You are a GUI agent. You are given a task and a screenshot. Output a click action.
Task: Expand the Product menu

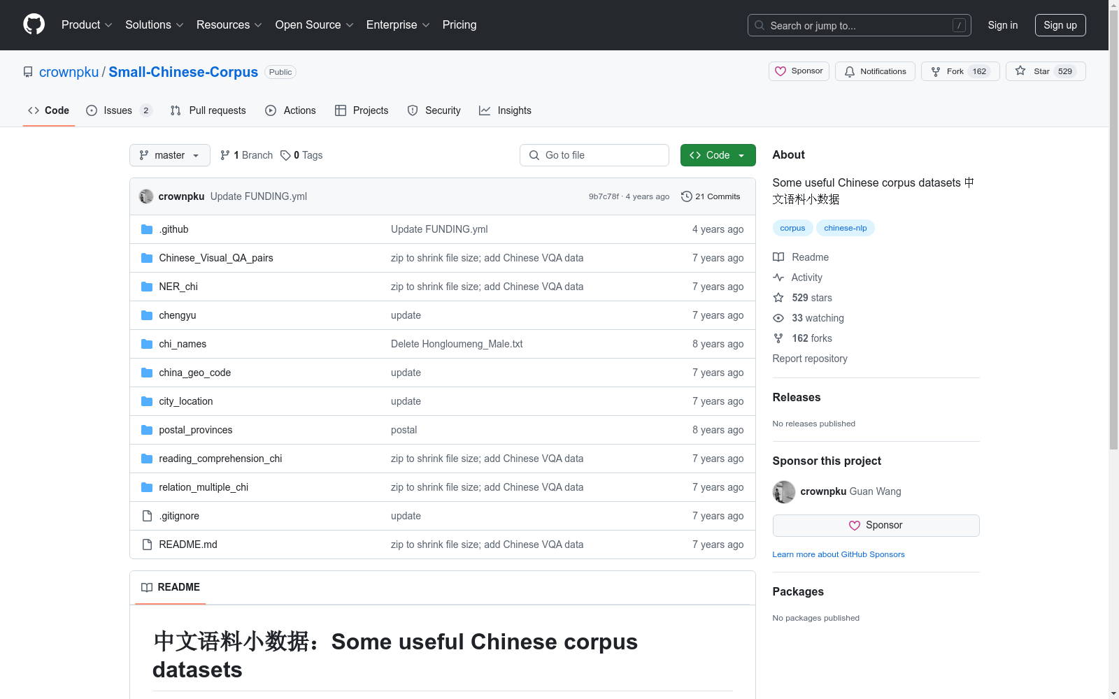pyautogui.click(x=87, y=24)
